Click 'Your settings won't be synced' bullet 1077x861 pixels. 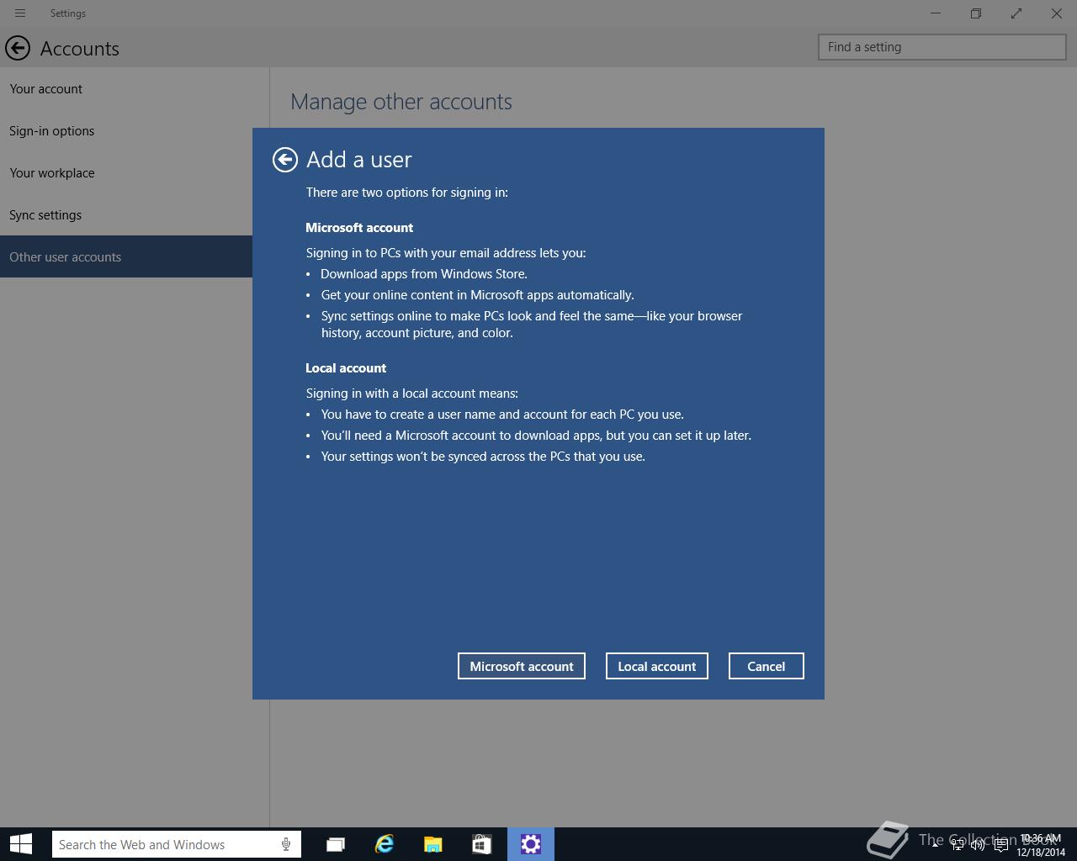click(x=483, y=457)
